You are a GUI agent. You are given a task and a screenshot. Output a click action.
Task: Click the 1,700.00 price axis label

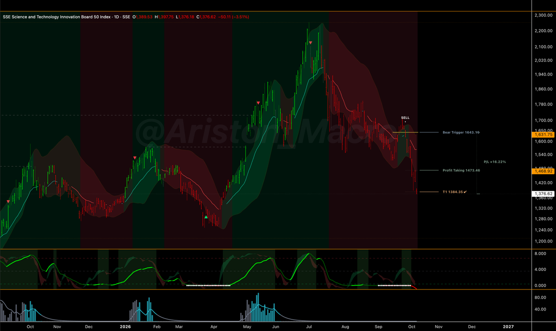[x=543, y=121]
